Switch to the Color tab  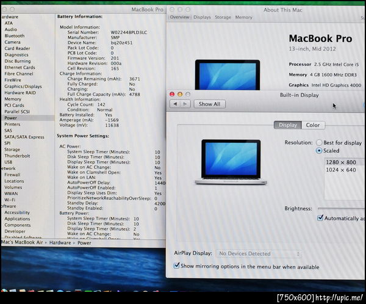click(313, 125)
